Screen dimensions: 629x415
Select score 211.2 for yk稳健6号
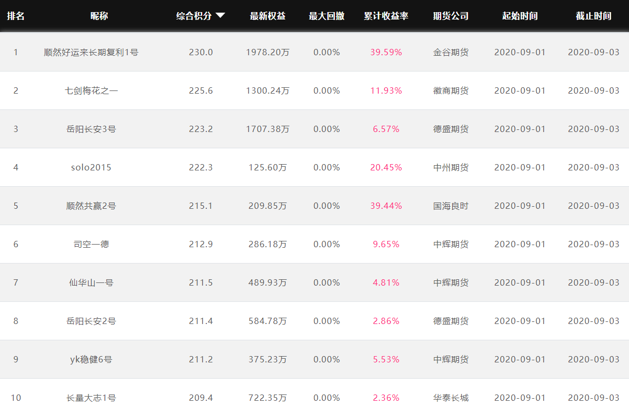pos(201,360)
